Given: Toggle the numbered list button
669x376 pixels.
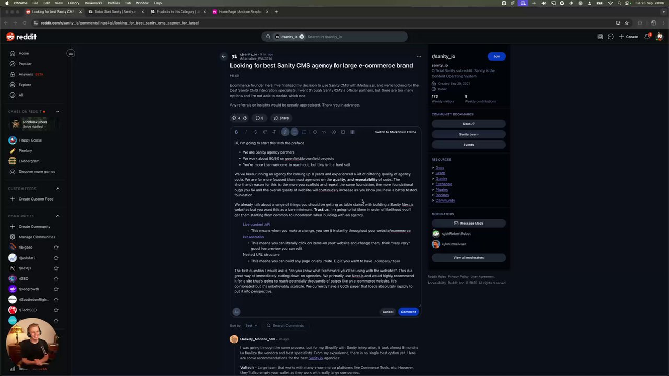Looking at the screenshot, I should click(304, 132).
